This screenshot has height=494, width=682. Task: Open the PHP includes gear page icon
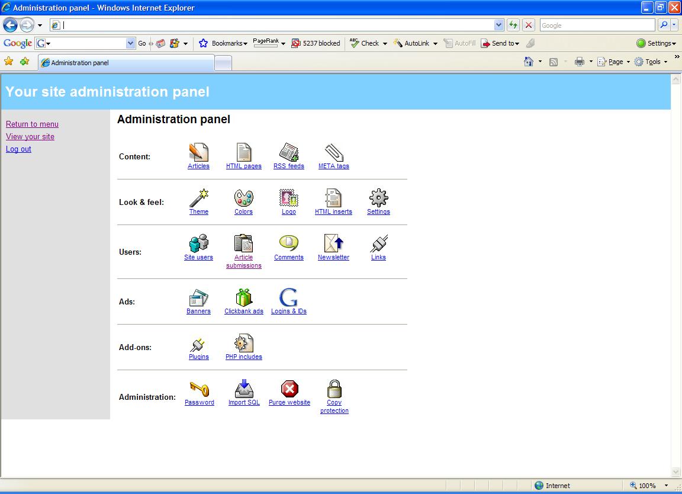click(243, 344)
